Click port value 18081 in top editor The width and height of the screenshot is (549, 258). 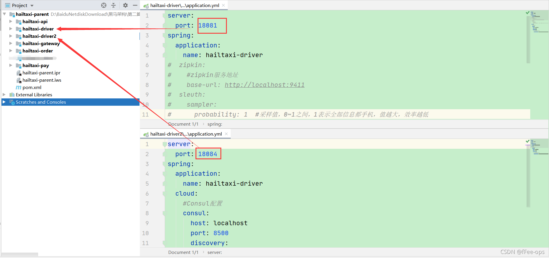(x=208, y=25)
